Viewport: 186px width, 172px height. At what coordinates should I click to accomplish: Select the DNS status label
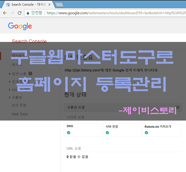[70, 126]
